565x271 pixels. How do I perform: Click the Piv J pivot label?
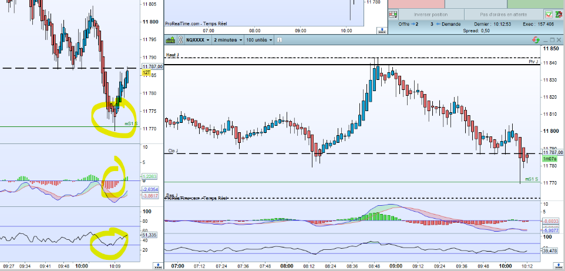coord(534,62)
